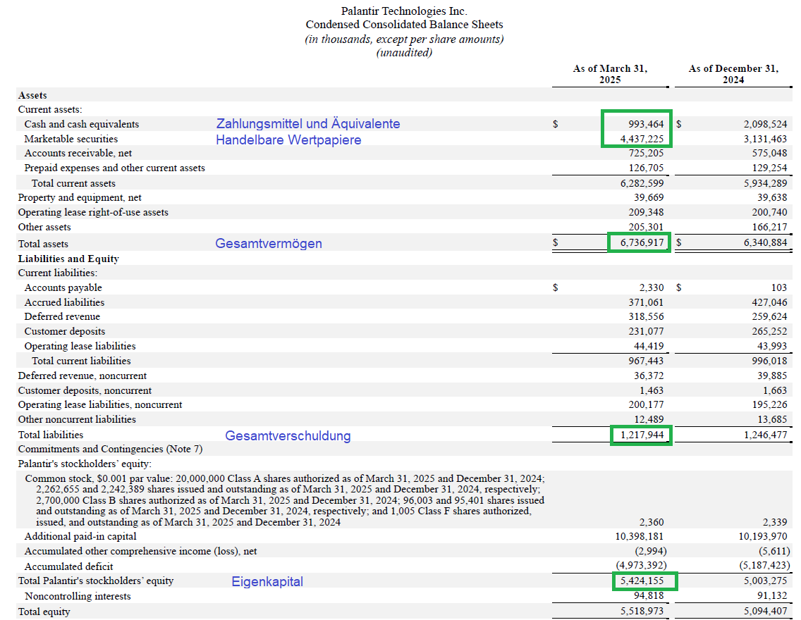The width and height of the screenshot is (801, 620).
Task: Click the value 209,348
Action: point(646,212)
